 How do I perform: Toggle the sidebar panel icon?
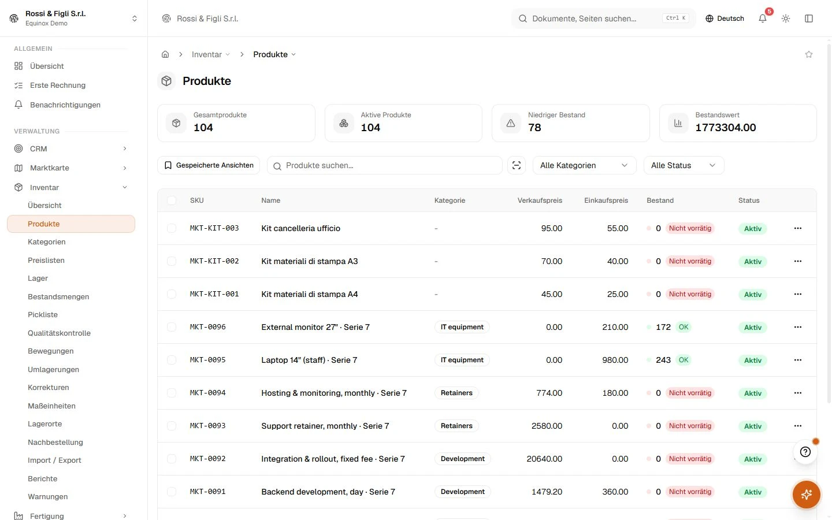[809, 18]
